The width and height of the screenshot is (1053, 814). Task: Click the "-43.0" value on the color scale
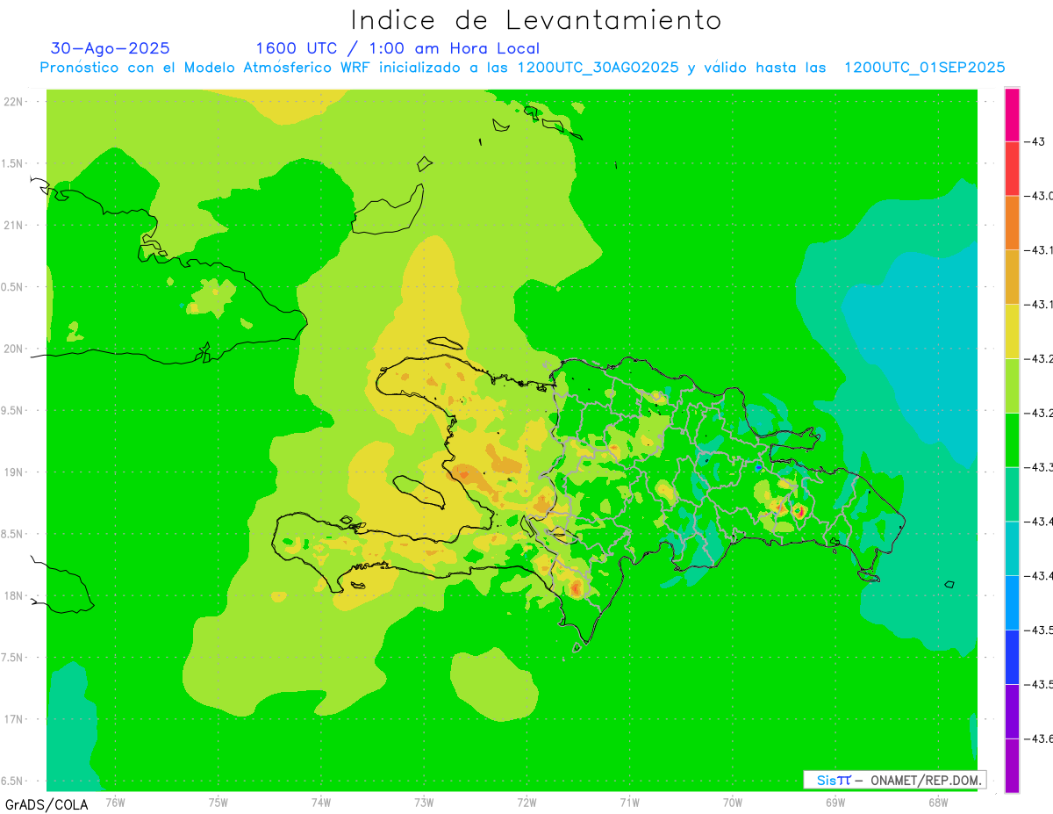tap(1039, 196)
